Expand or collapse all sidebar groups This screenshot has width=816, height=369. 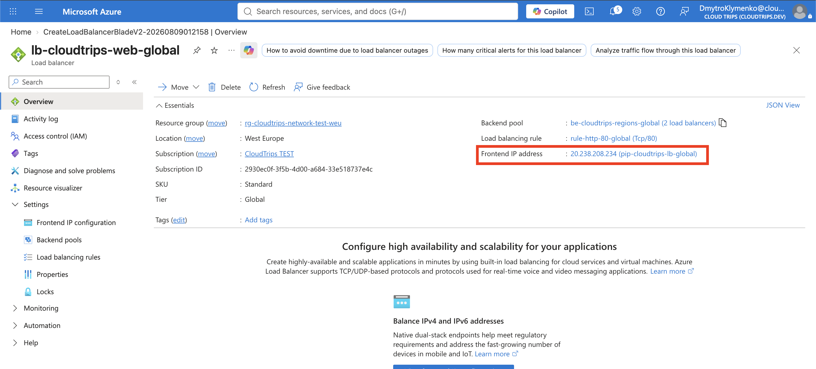click(x=118, y=82)
